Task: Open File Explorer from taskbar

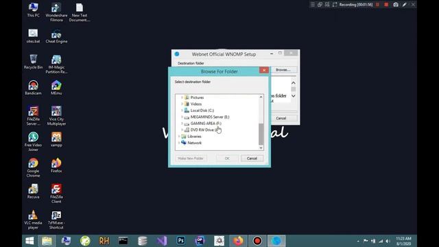Action: 47,241
